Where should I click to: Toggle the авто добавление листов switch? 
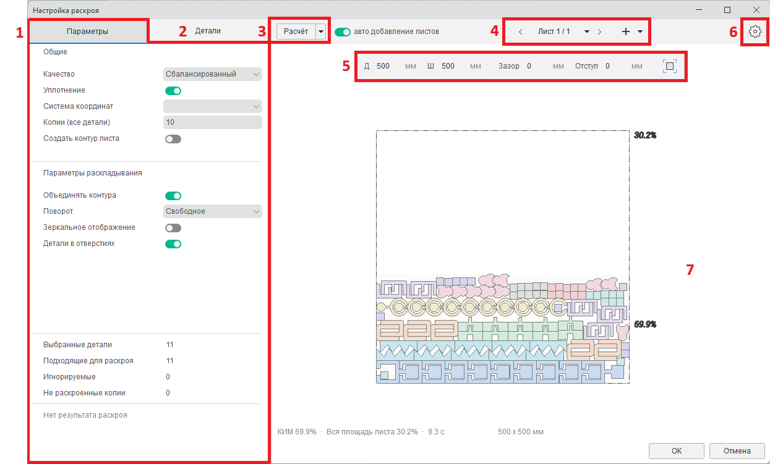click(x=343, y=32)
